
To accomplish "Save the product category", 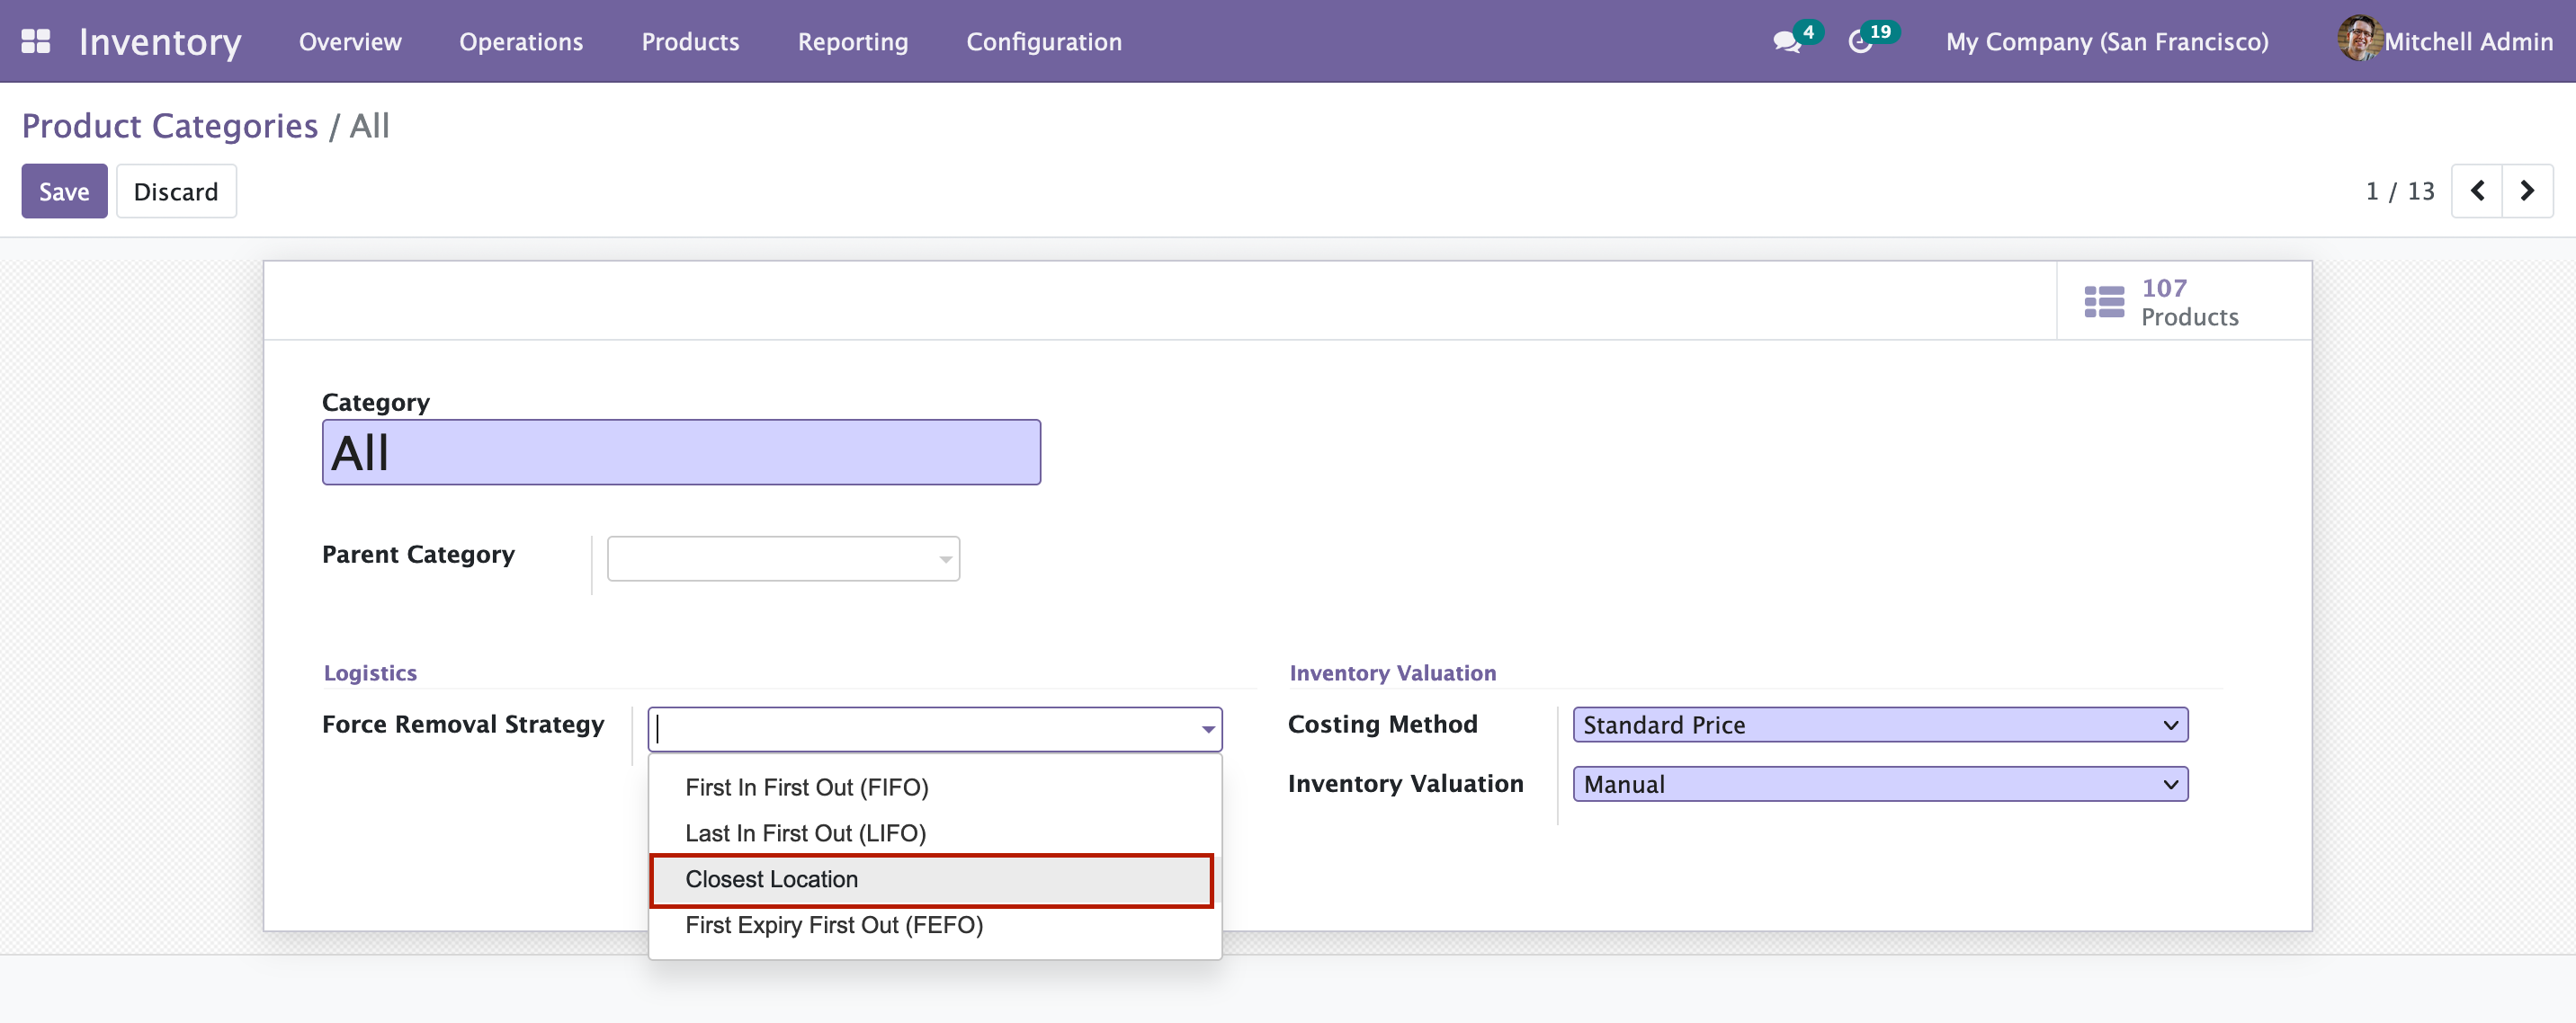I will 64,191.
